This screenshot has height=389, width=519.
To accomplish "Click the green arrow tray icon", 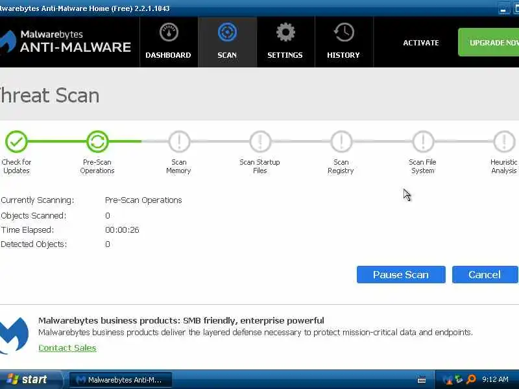I will click(x=459, y=379).
